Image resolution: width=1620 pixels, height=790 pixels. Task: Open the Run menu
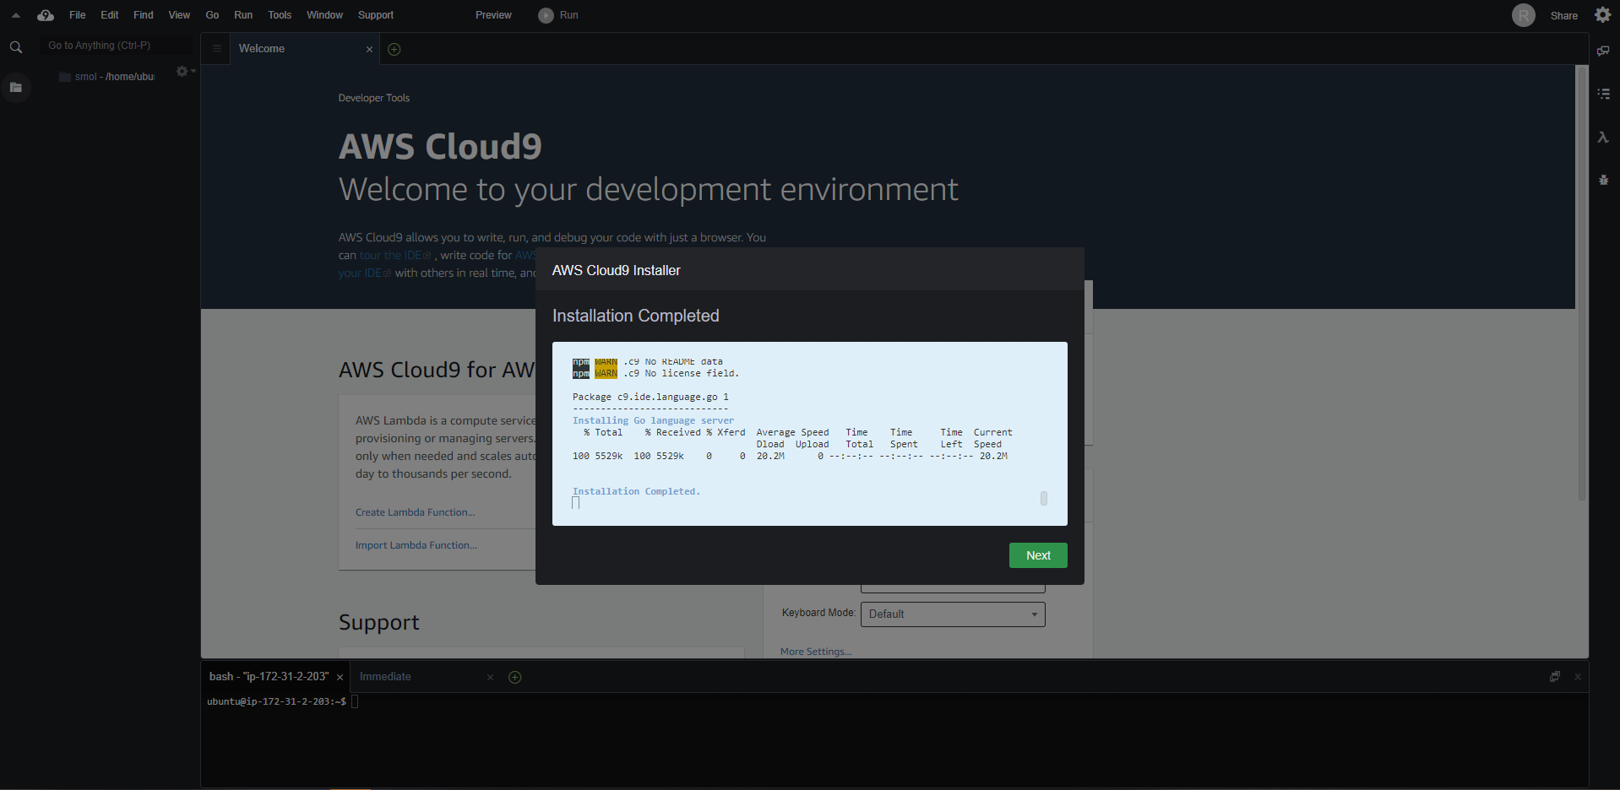pos(243,15)
